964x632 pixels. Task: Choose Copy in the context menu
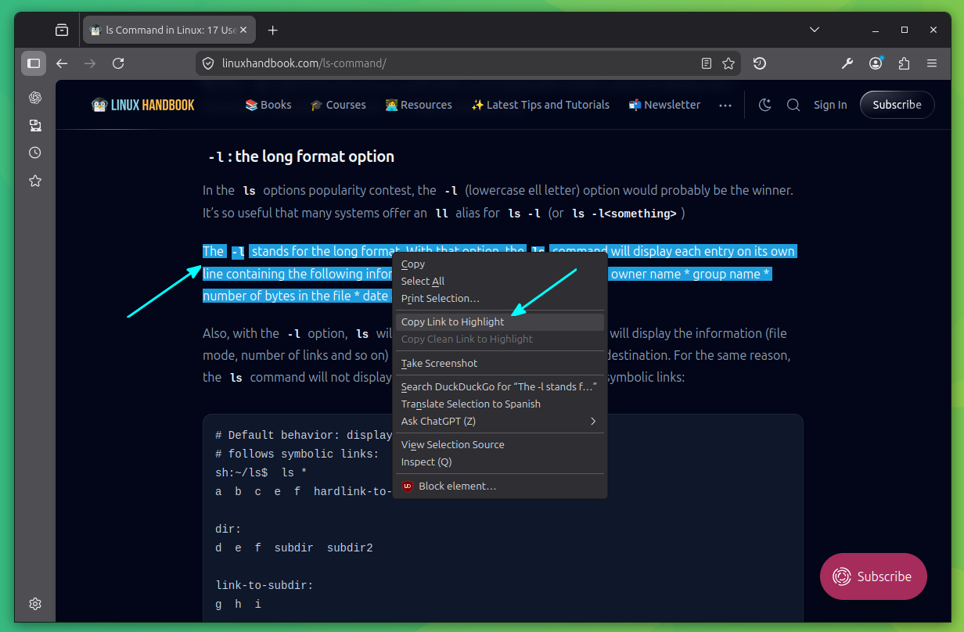click(500, 264)
